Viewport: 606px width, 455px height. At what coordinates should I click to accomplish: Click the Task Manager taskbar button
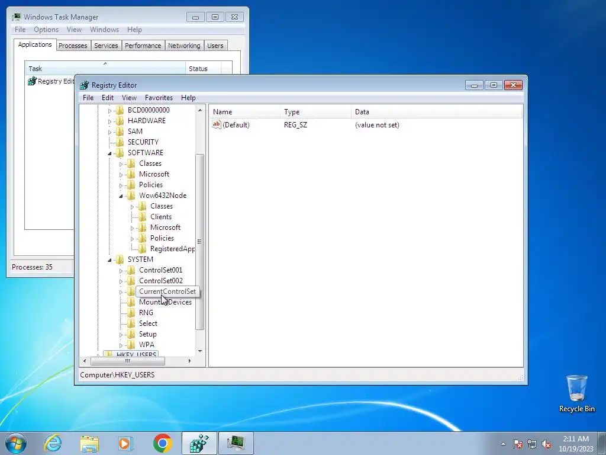pos(236,443)
